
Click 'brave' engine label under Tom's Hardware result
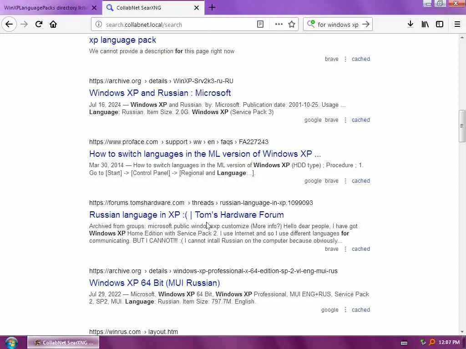point(331,249)
